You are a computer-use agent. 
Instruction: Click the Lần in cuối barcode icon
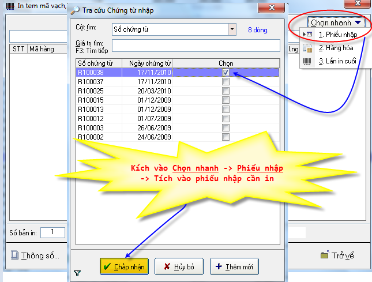click(308, 61)
